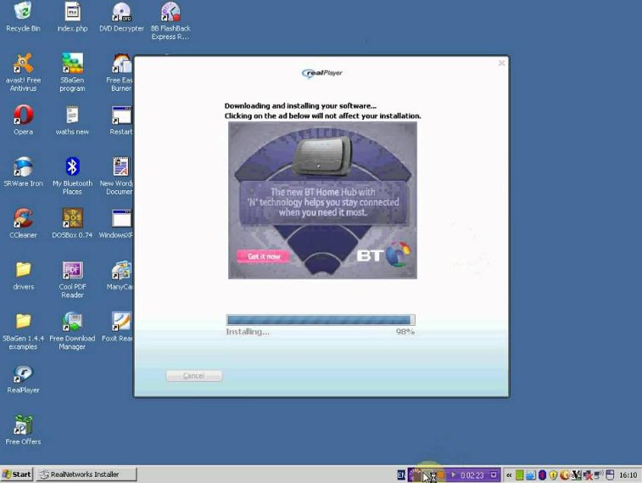Open the Restart desktop shortcut
The height and width of the screenshot is (483, 642).
point(121,120)
